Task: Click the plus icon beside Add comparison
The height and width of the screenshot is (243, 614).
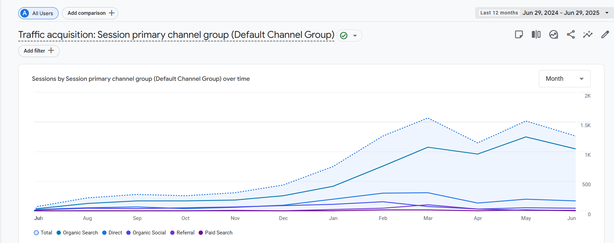Action: click(x=112, y=13)
